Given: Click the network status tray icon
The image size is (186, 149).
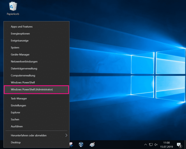Looking at the screenshot, I should point(151,144).
